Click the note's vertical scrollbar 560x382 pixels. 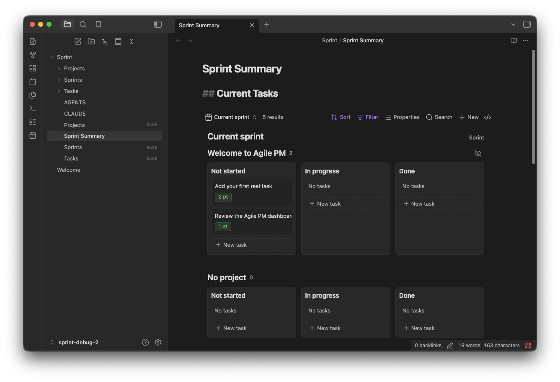coord(534,107)
